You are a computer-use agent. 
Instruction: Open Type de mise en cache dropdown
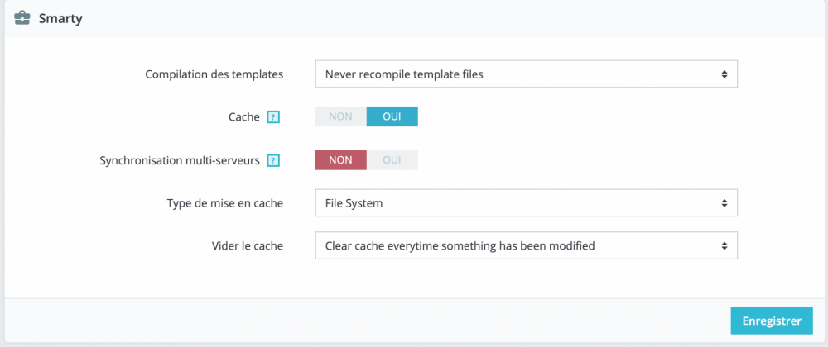coord(526,202)
